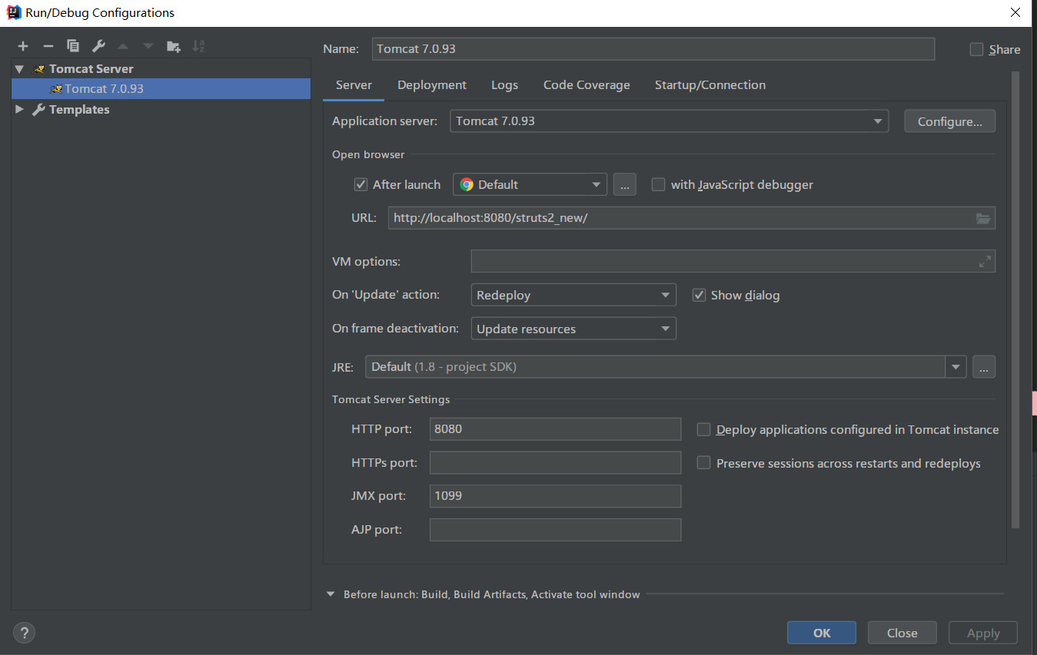Click the IntelliJ icon in the title bar
The width and height of the screenshot is (1037, 655).
13,12
